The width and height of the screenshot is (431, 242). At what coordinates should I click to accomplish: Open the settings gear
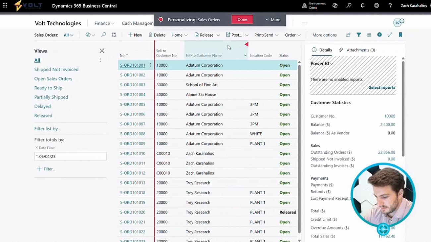[x=377, y=6]
